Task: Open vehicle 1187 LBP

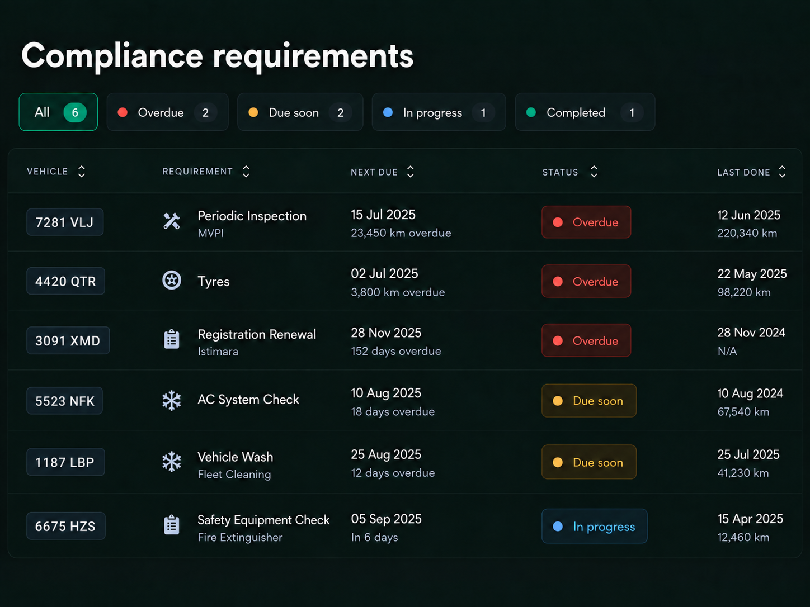Action: [x=65, y=462]
